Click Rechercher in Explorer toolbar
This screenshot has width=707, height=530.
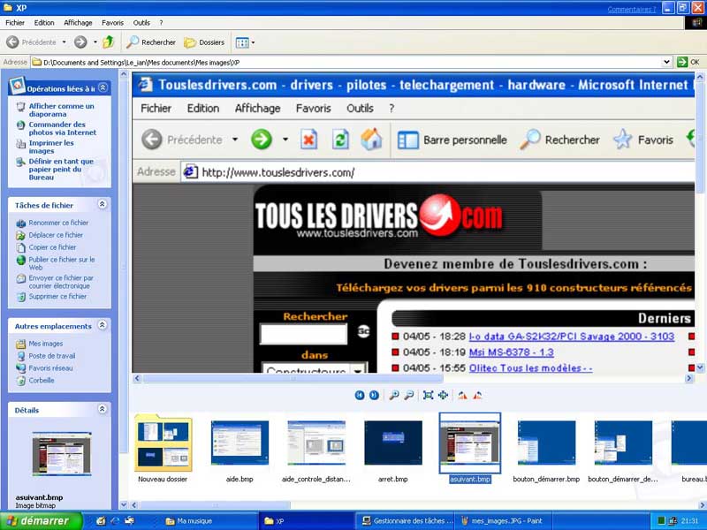(x=151, y=42)
